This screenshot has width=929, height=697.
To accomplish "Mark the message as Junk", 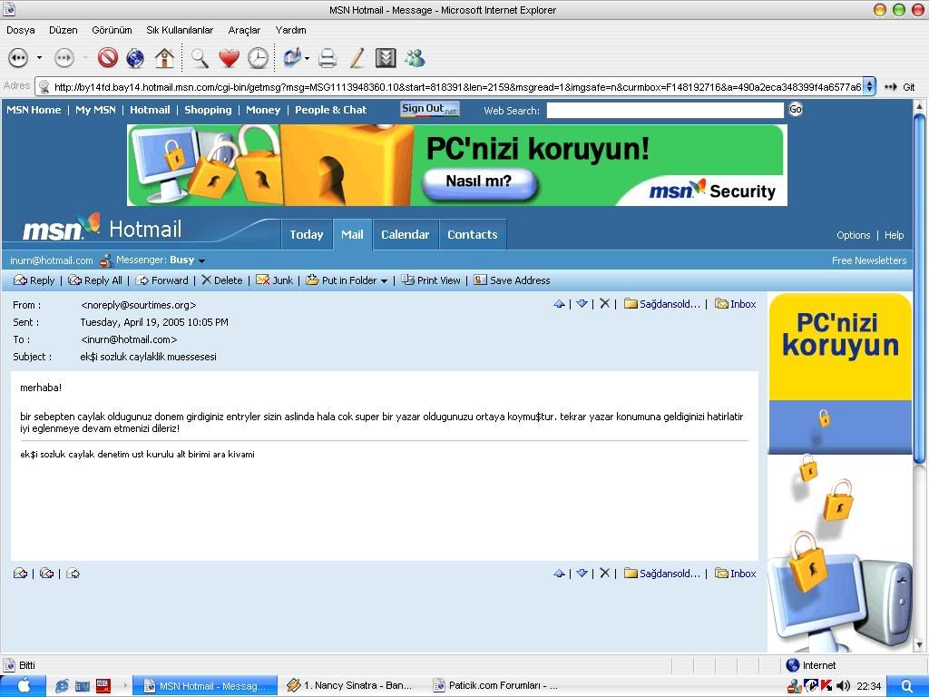I will click(x=274, y=280).
